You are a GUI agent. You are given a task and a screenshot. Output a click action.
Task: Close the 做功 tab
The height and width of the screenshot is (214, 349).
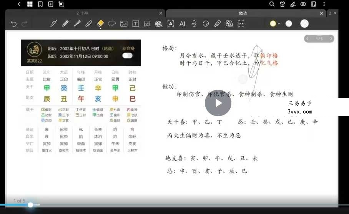pos(321,13)
